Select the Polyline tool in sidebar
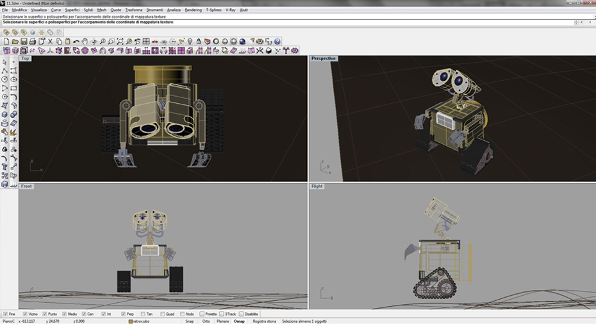 pyautogui.click(x=4, y=71)
